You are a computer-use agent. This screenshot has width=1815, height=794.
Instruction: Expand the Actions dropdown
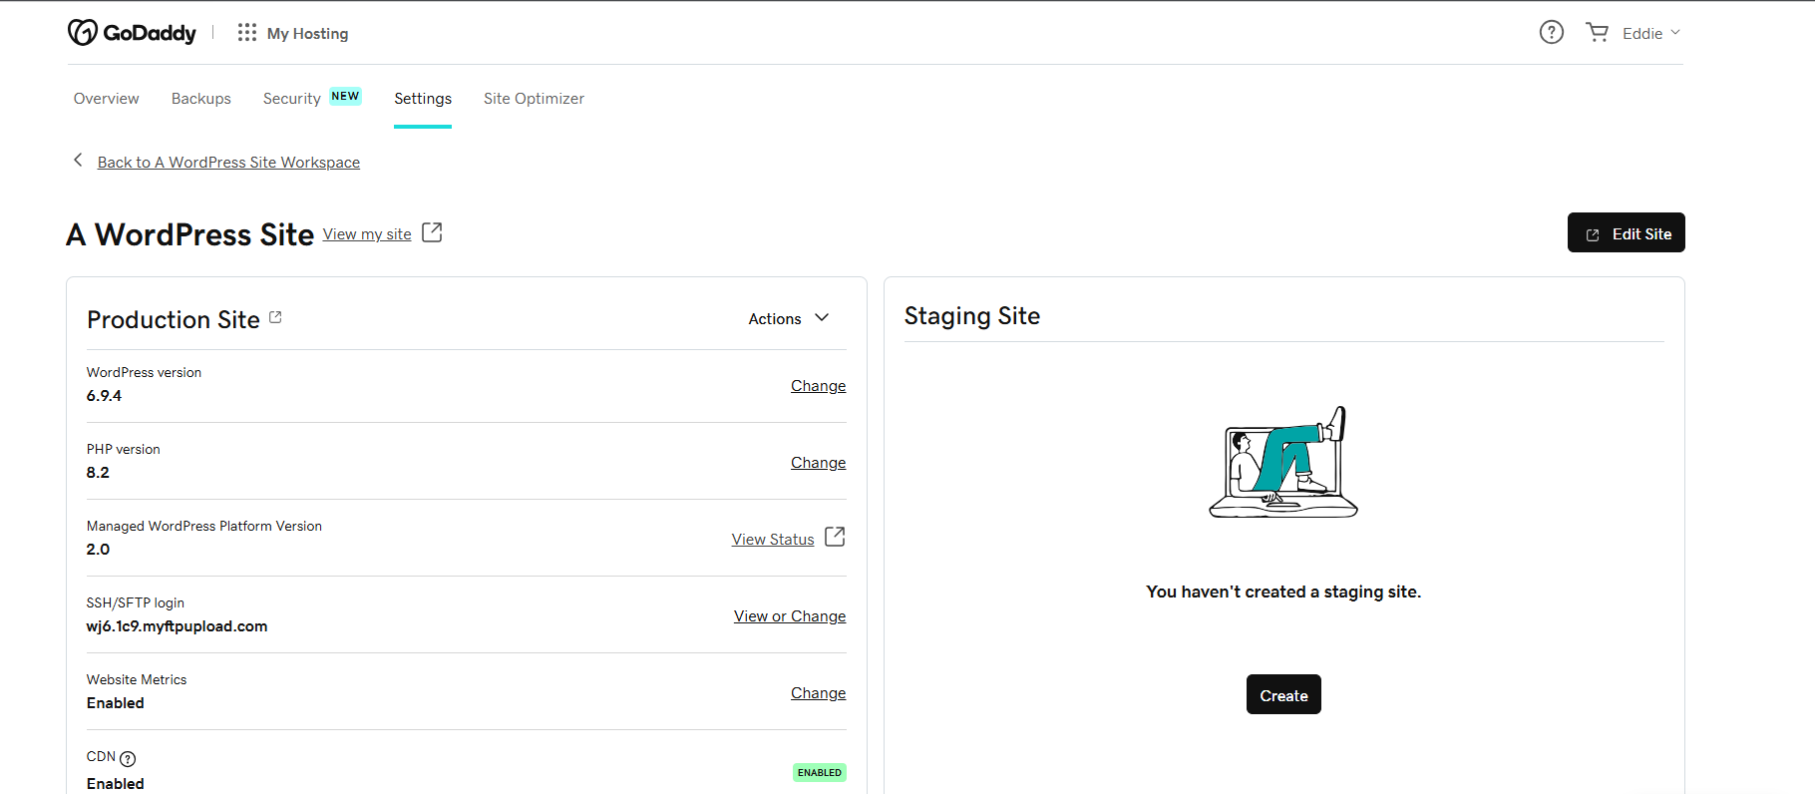[x=789, y=318]
